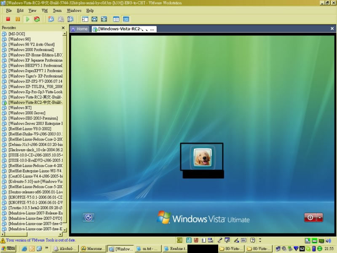The height and width of the screenshot is (253, 337).
Task: Take a snapshot of the virtual machine
Action: 51,19
